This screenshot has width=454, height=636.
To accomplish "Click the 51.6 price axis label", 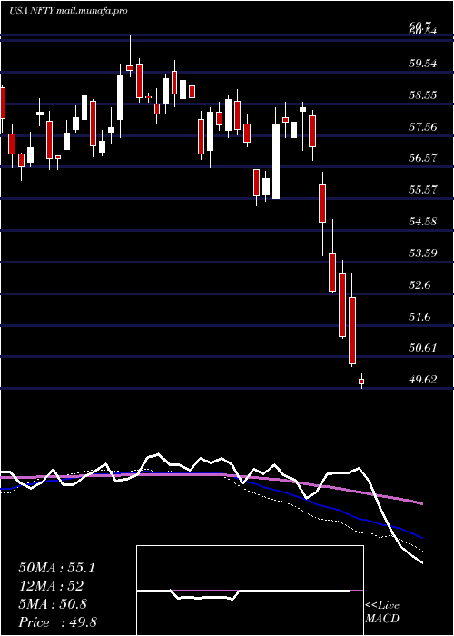I will tap(421, 316).
